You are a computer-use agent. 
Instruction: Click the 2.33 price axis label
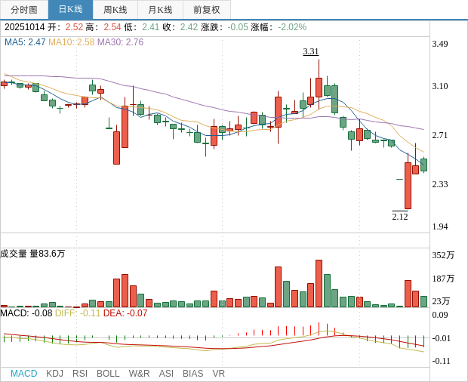(440, 184)
